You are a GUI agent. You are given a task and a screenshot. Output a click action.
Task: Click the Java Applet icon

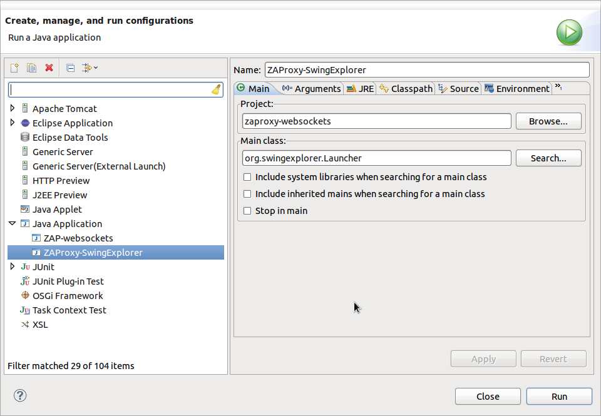pyautogui.click(x=25, y=209)
